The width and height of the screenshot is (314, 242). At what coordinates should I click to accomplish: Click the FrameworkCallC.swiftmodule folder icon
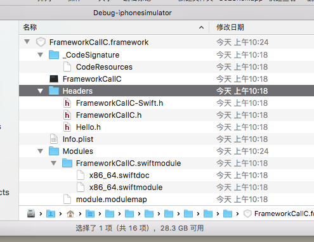tap(67, 163)
